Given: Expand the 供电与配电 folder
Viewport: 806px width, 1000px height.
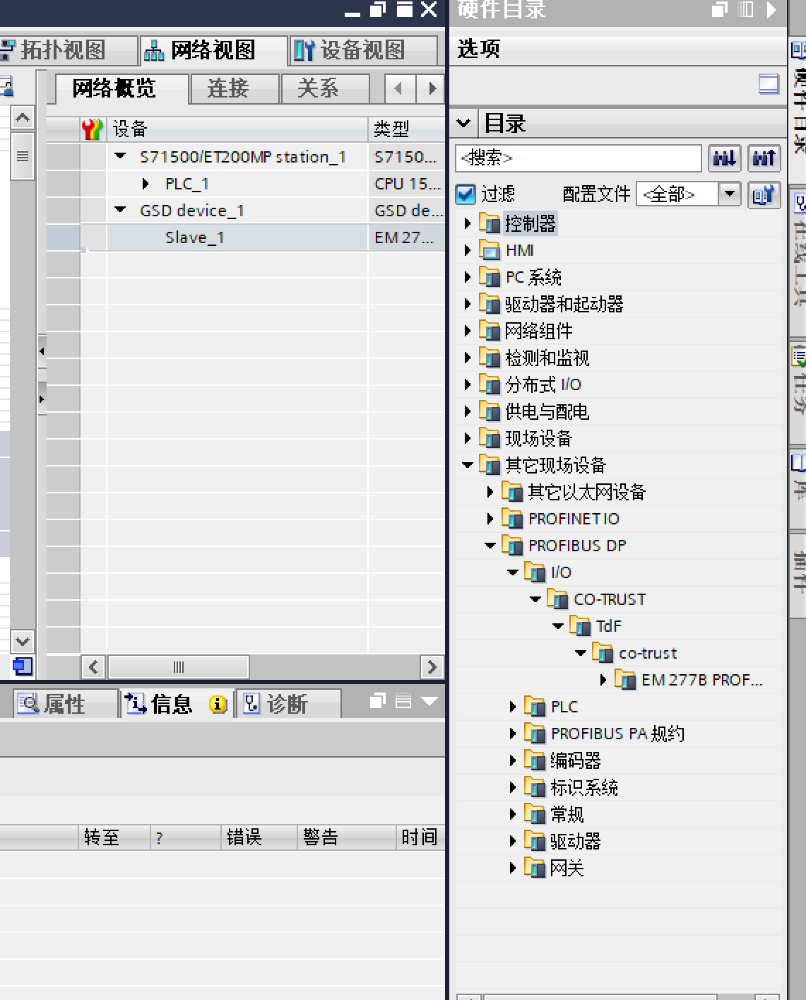Looking at the screenshot, I should 467,411.
